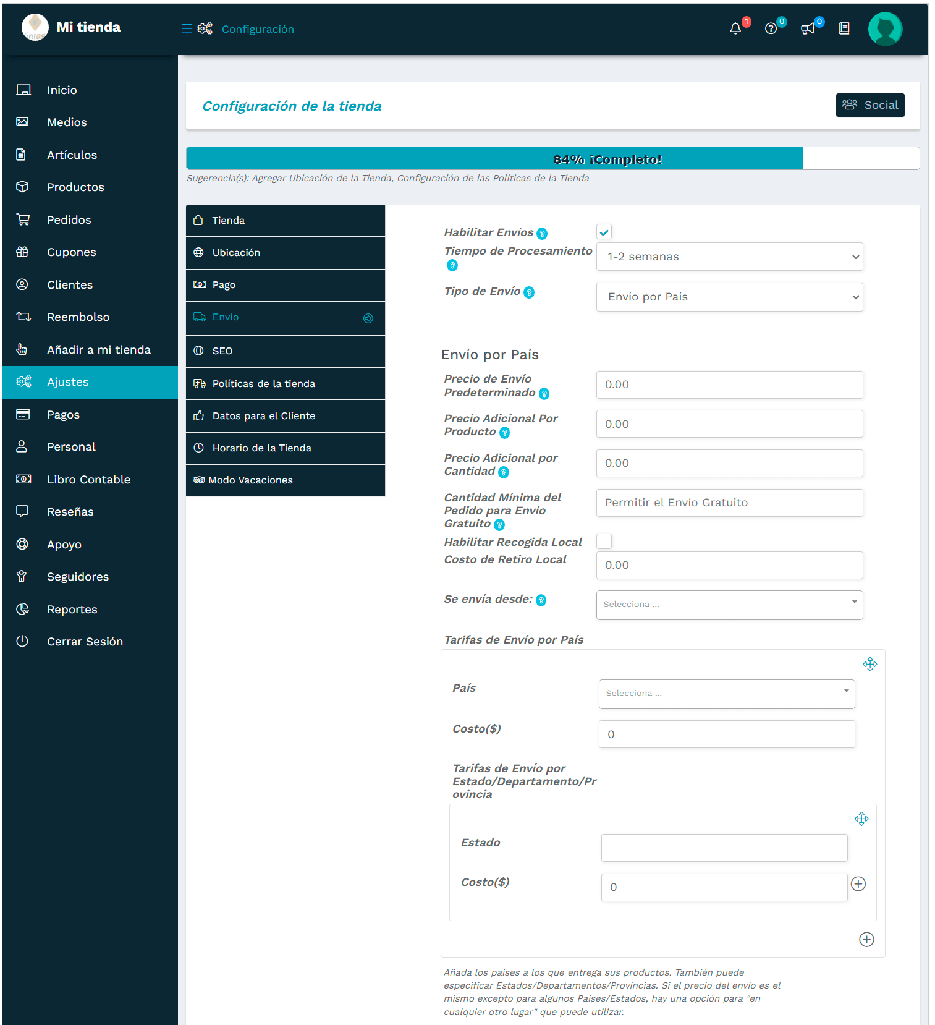The width and height of the screenshot is (935, 1025).
Task: Open the notifications bell icon
Action: coord(735,28)
